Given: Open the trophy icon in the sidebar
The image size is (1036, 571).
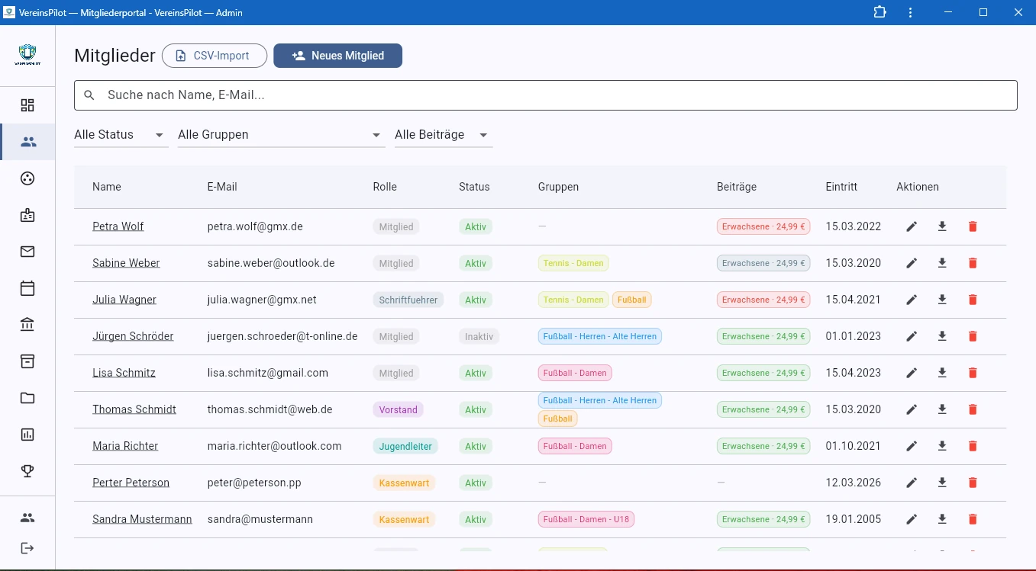Looking at the screenshot, I should tap(27, 471).
